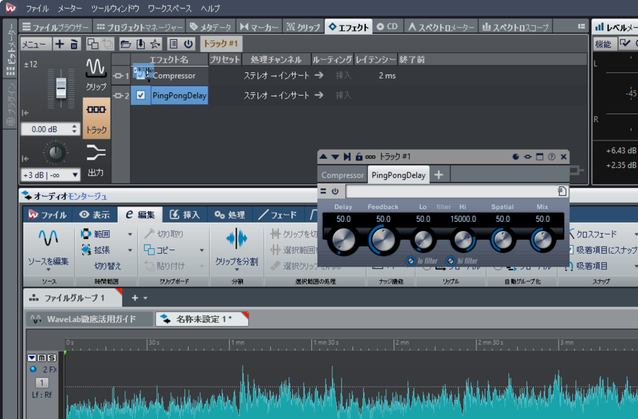
Task: Expand the 範囲 (Range) dropdown arrow
Action: click(x=130, y=235)
